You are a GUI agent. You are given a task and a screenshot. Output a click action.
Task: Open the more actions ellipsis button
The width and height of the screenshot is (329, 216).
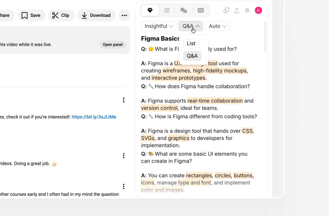pyautogui.click(x=124, y=15)
